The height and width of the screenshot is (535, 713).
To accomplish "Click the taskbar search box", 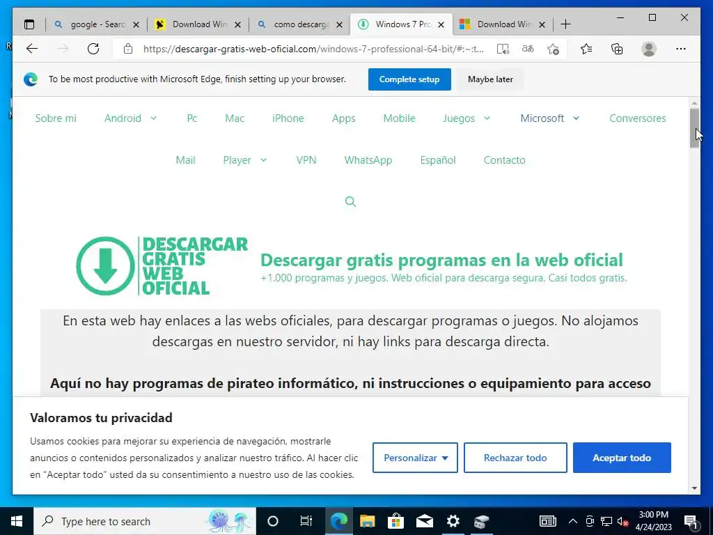I will point(145,521).
